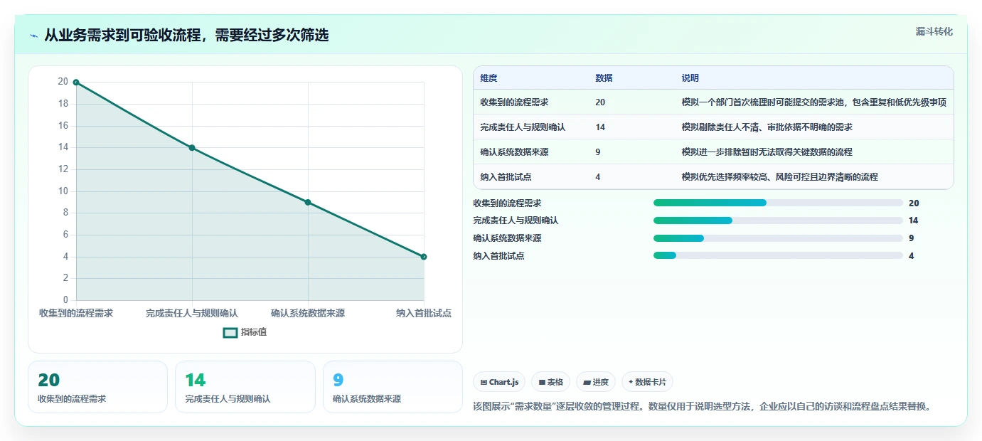Click the data card showing 9

393,387
